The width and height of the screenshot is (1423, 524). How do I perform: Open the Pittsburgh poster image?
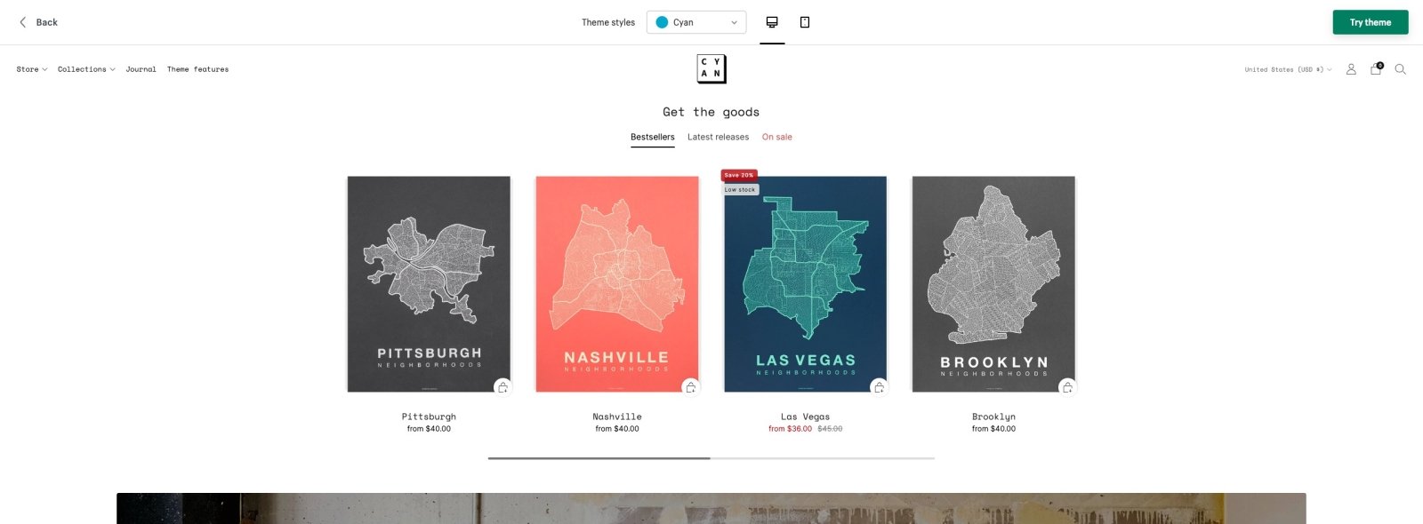click(429, 284)
